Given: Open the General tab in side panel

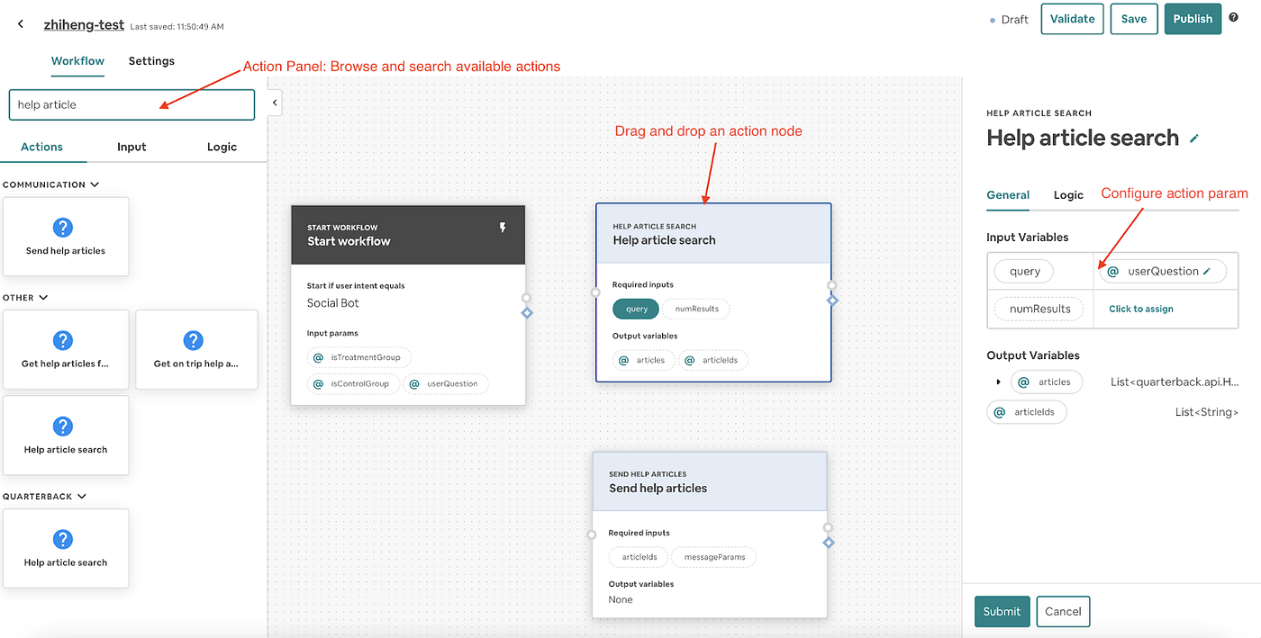Looking at the screenshot, I should click(1008, 194).
